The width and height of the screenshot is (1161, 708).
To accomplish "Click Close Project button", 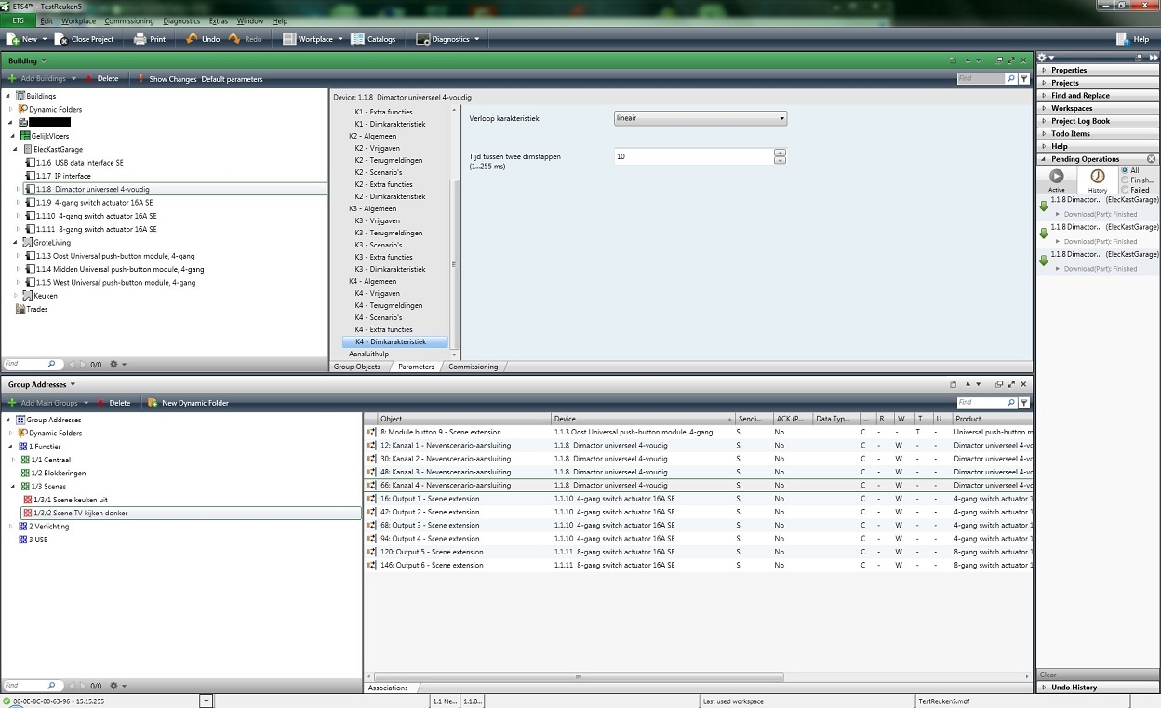I will [x=84, y=39].
